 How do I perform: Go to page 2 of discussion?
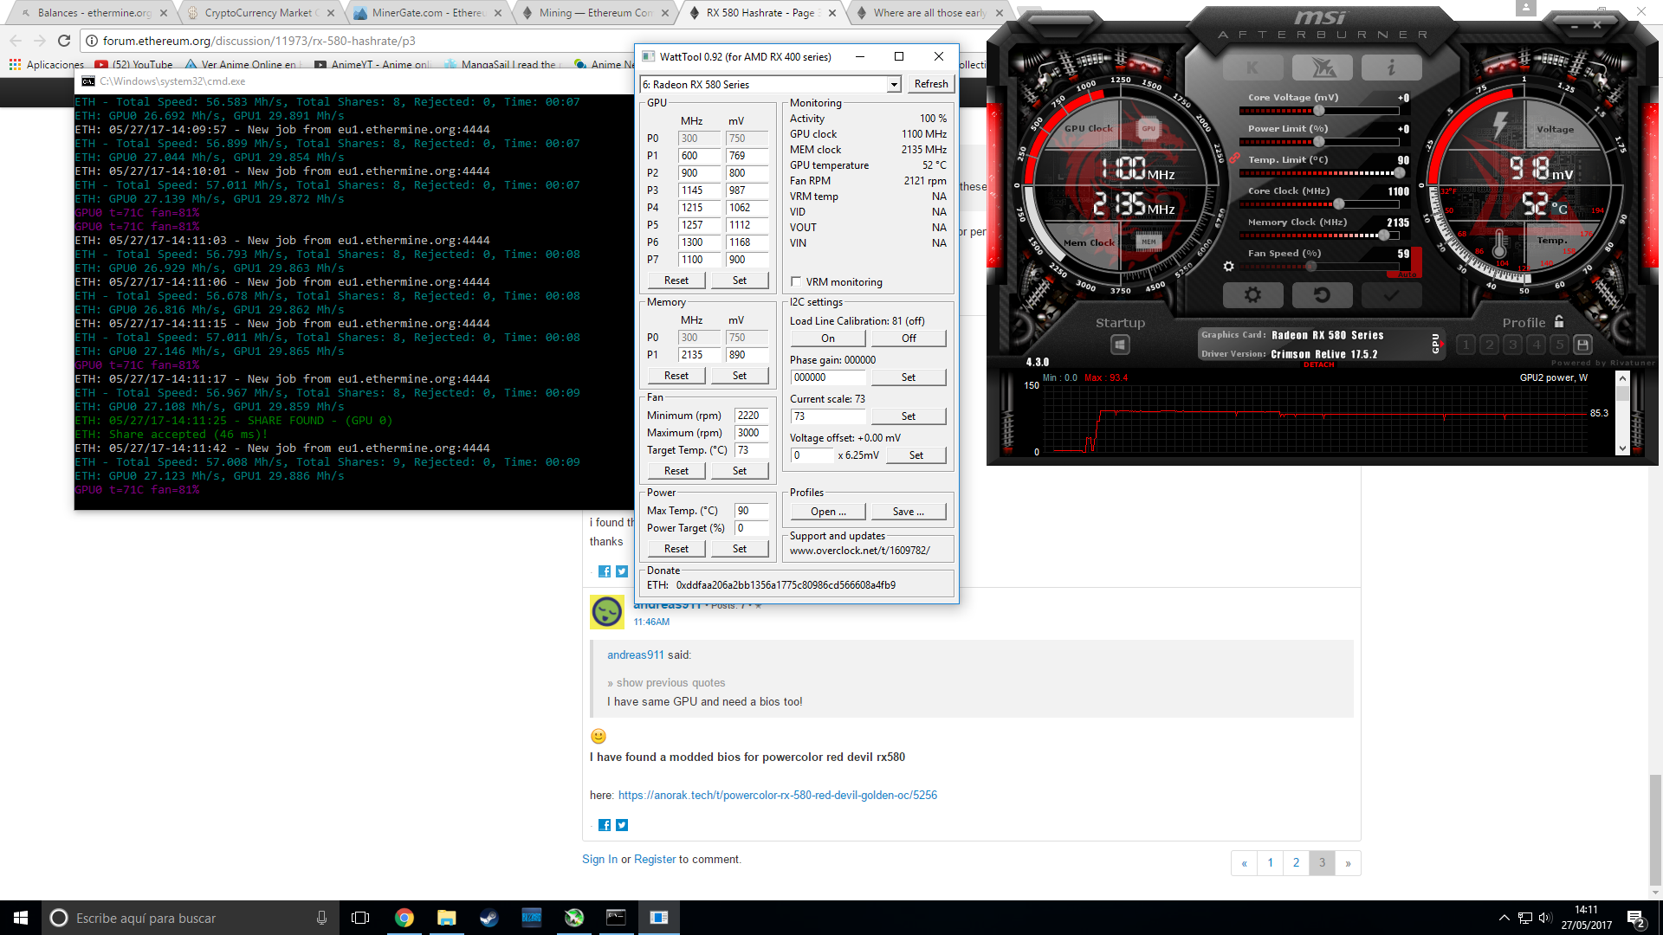(x=1296, y=862)
